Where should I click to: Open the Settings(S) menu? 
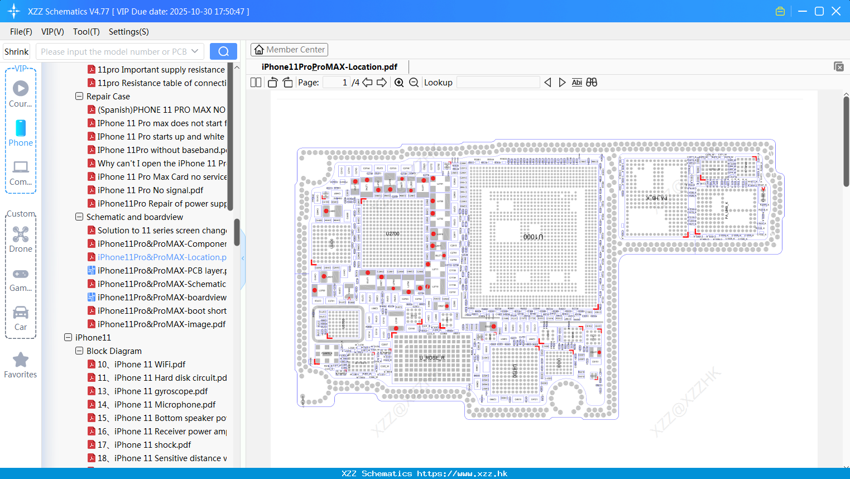(128, 32)
